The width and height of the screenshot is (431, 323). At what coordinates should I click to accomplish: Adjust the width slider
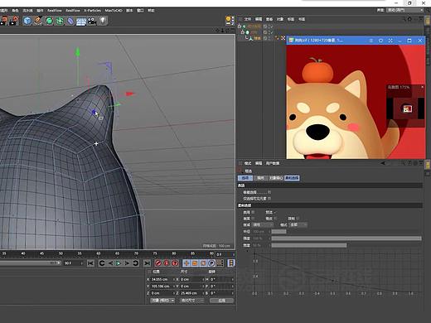click(346, 245)
